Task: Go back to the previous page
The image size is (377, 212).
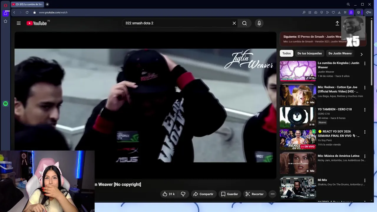Action: tap(14, 12)
